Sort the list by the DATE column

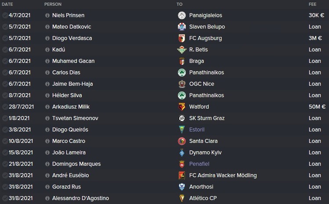pos(7,4)
